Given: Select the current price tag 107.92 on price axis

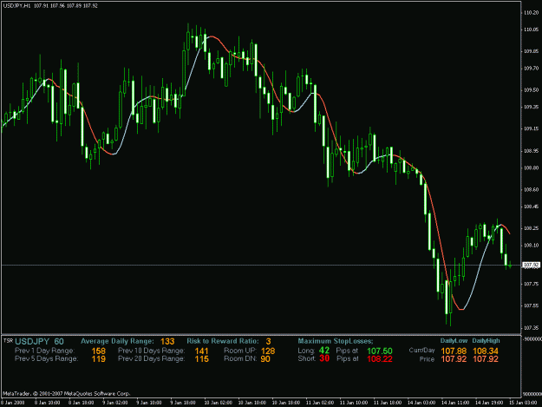Looking at the screenshot, I should 532,266.
